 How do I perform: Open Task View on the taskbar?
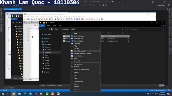(8, 94)
